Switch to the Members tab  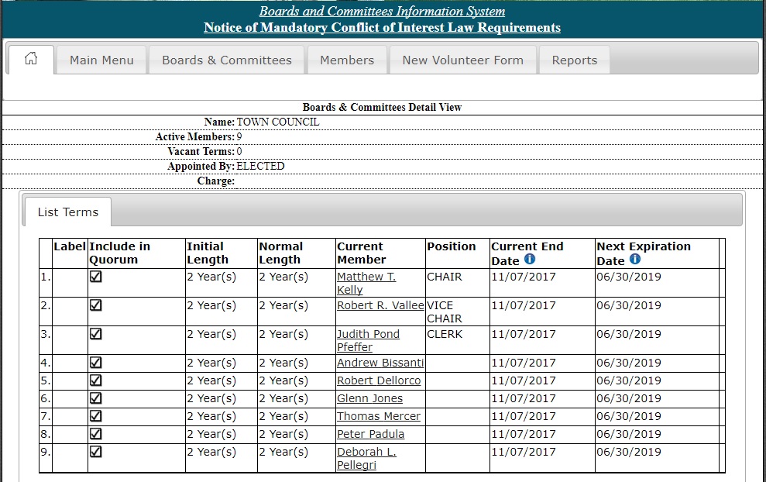[x=347, y=60]
